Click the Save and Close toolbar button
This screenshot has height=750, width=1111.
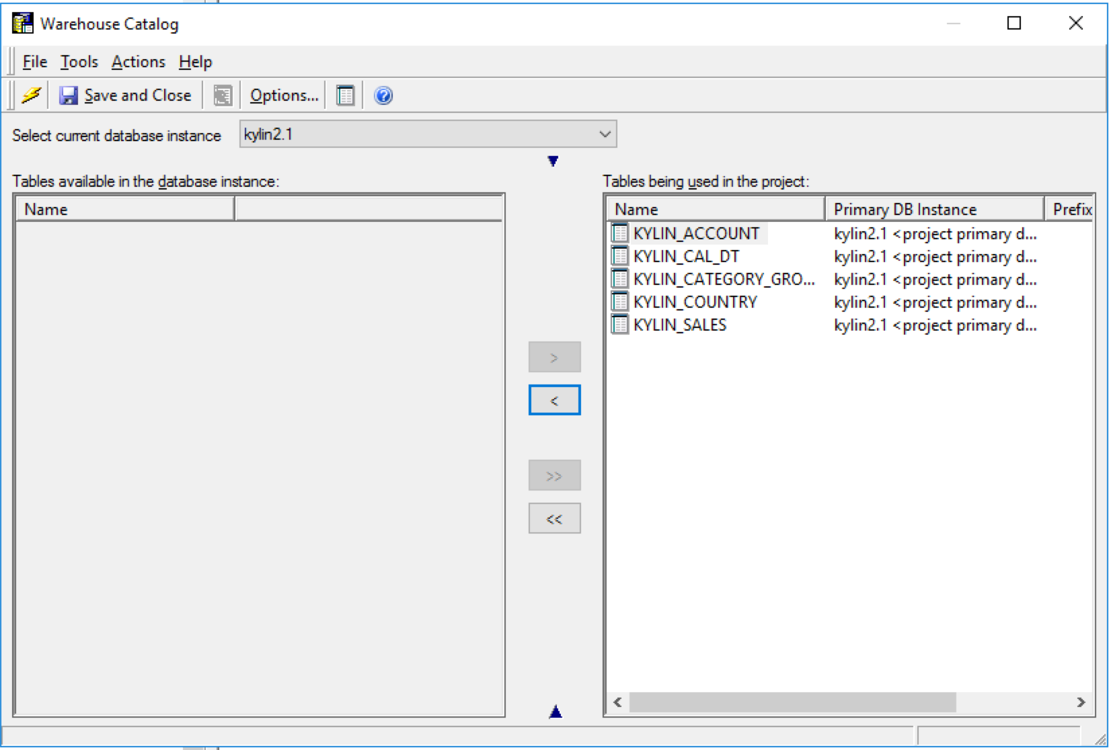(x=125, y=95)
